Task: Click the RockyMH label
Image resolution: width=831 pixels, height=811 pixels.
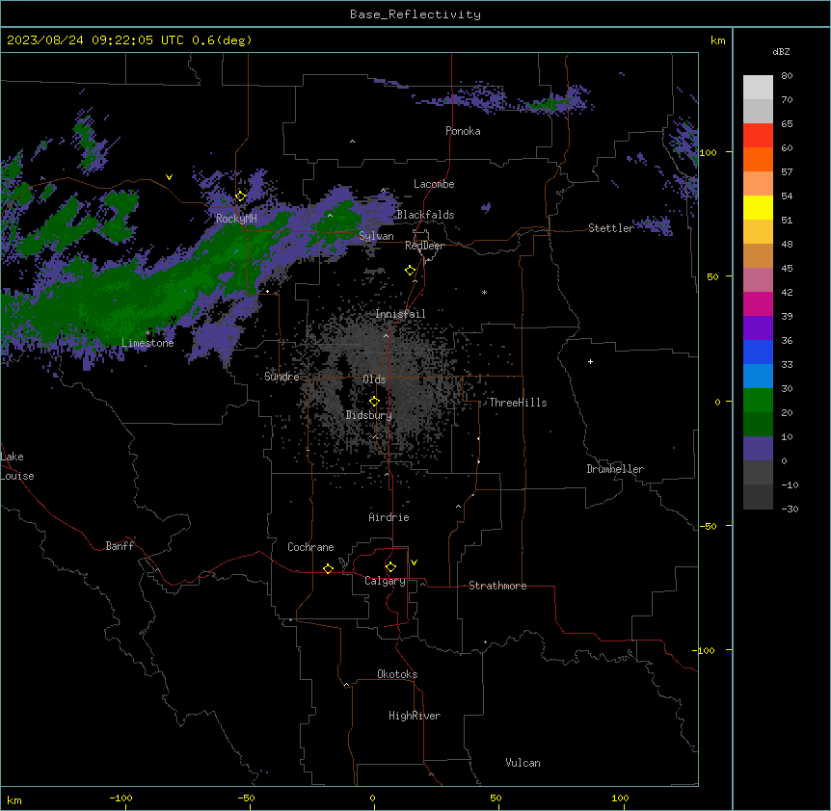Action: pos(236,218)
